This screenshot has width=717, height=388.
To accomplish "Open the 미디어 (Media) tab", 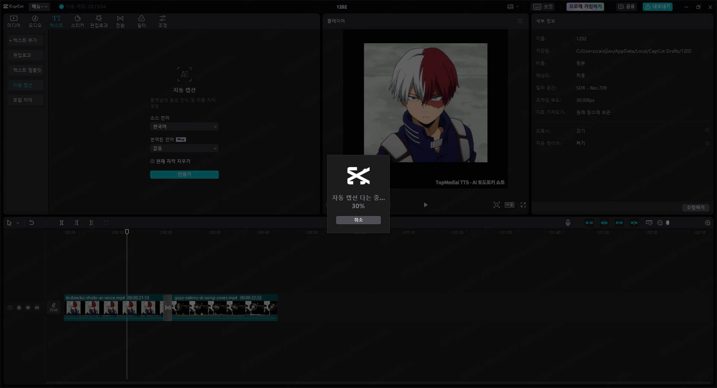I will 14,21.
